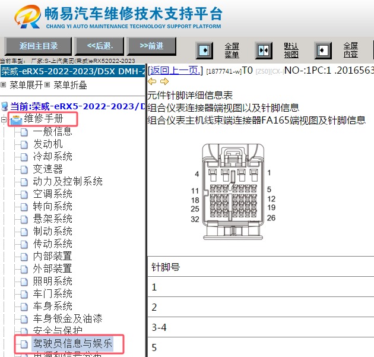
Task: Go to previous page with left yellow arrow
Action: pos(152,81)
